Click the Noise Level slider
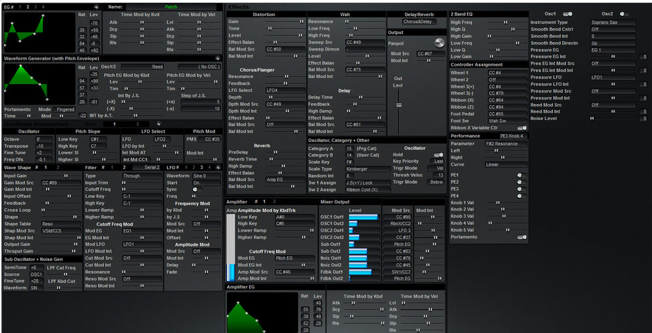652x333 pixels. (x=613, y=119)
